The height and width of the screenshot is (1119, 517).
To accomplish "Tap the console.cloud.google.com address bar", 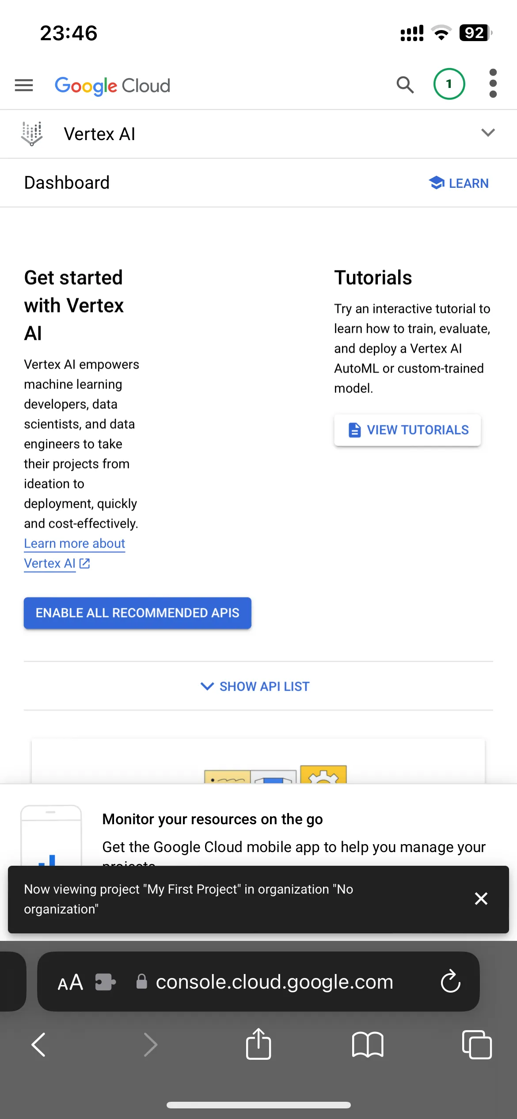I will [265, 982].
